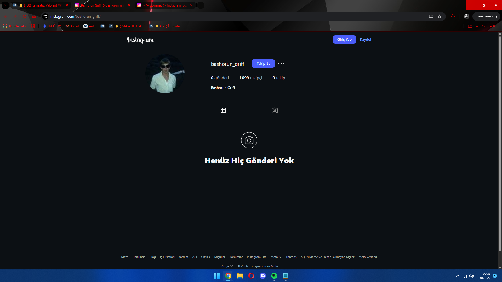Switch to the @victorianeuj Instagram tab
The width and height of the screenshot is (502, 282).
pyautogui.click(x=165, y=5)
